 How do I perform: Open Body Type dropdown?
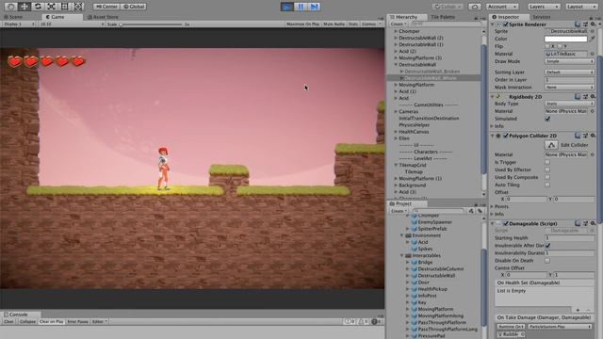tap(569, 104)
